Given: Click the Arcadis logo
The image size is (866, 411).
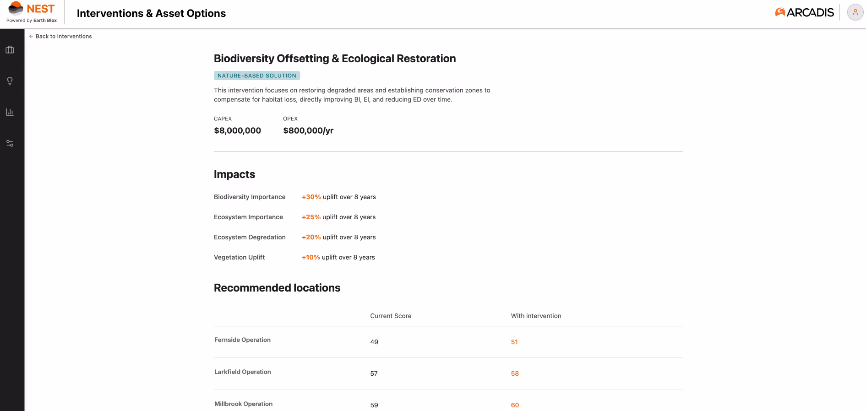Looking at the screenshot, I should [x=805, y=12].
